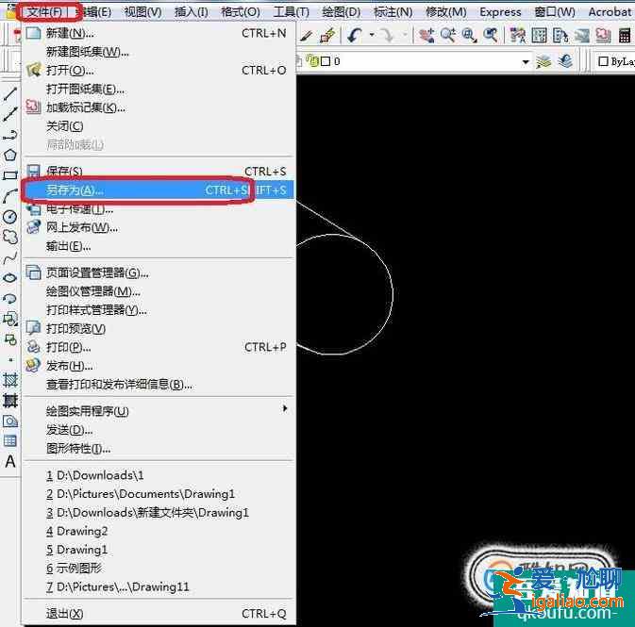
Task: Select the Polygon draw tool
Action: point(9,155)
